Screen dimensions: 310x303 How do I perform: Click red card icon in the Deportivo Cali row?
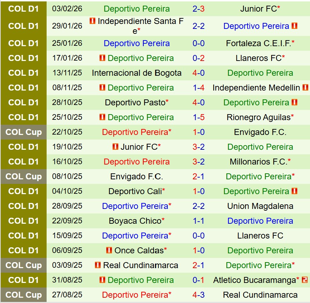tap(294, 191)
